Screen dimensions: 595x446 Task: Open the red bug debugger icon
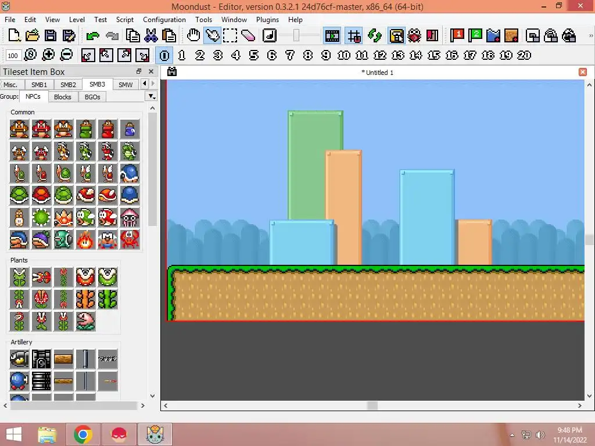point(414,35)
